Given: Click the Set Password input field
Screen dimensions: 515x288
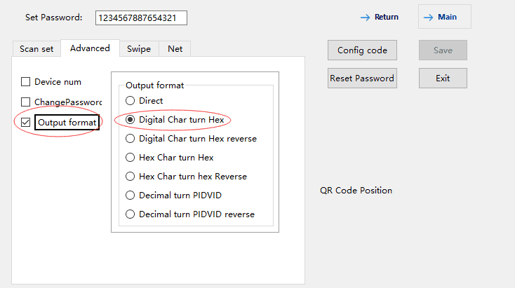Looking at the screenshot, I should (x=140, y=18).
